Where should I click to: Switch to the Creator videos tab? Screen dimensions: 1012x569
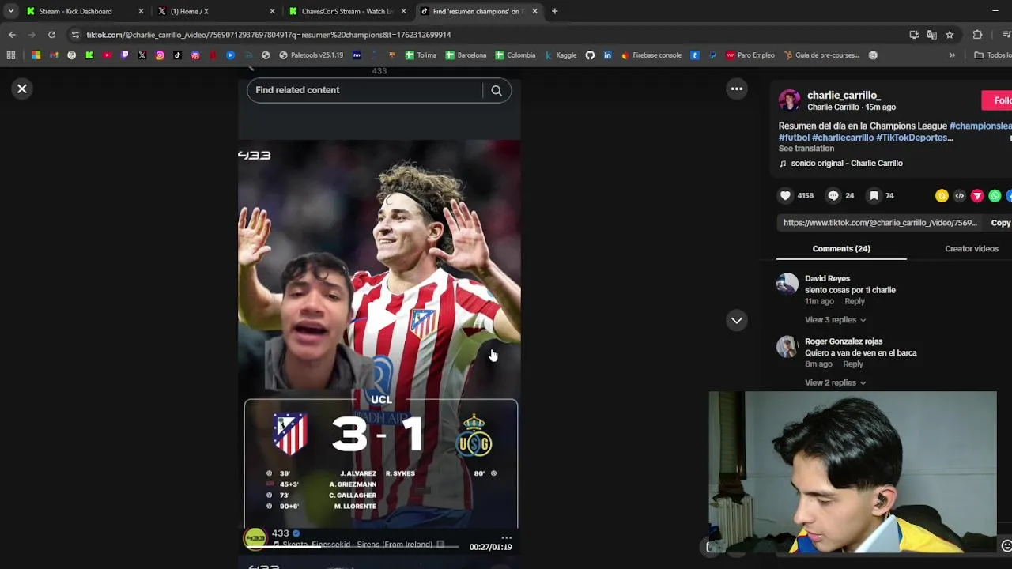pyautogui.click(x=971, y=249)
